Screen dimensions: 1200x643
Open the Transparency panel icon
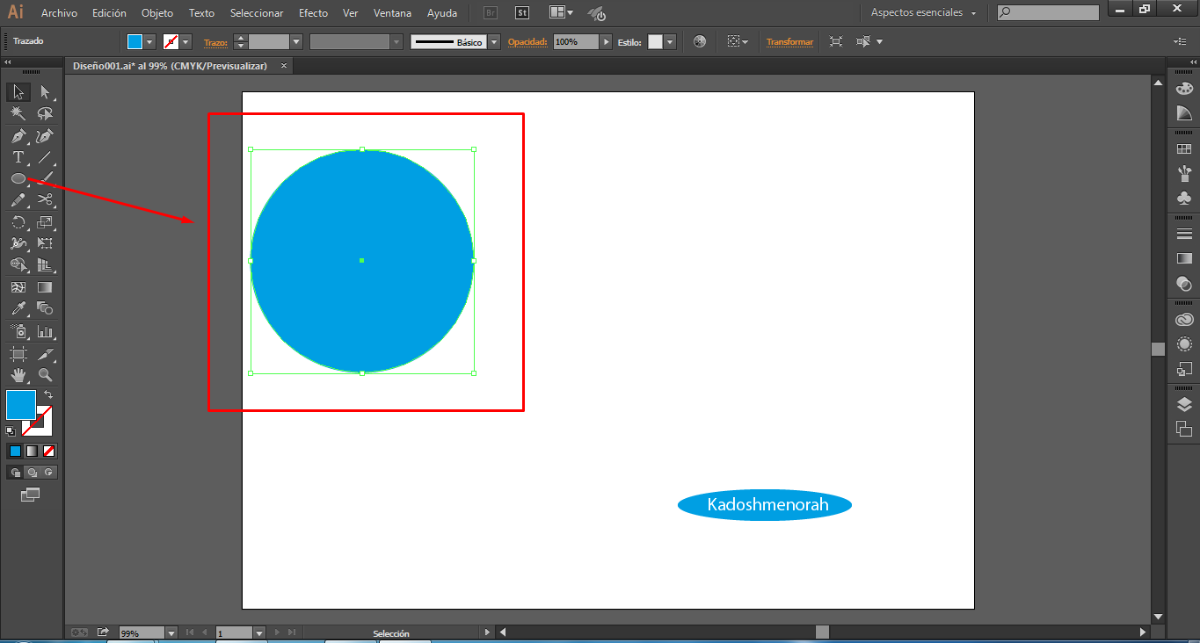1184,283
